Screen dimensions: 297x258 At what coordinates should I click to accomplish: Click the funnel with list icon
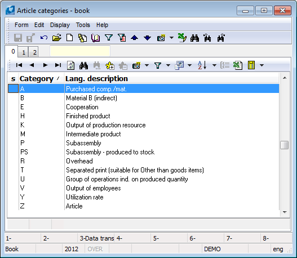tap(122, 38)
